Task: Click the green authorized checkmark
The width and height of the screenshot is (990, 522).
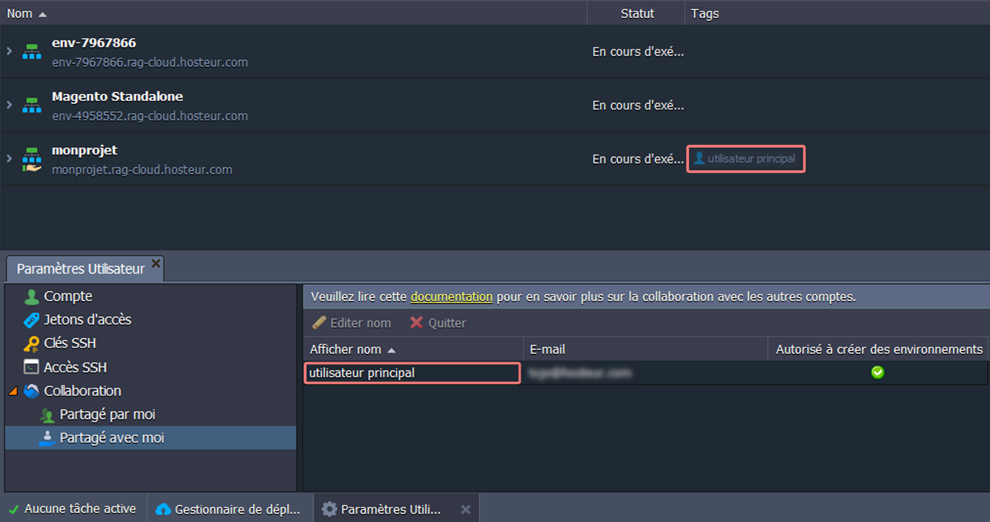Action: tap(877, 372)
